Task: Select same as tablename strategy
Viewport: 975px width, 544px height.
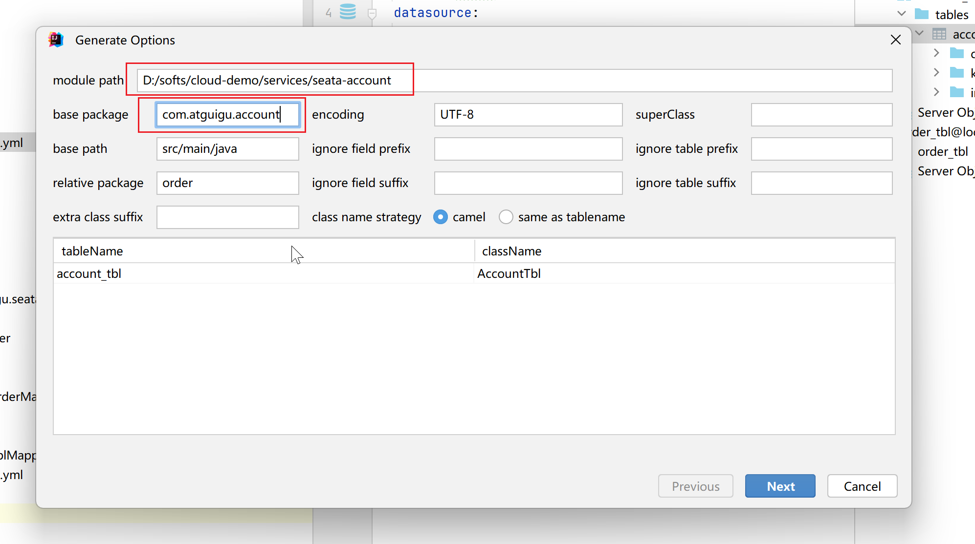Action: pos(506,217)
